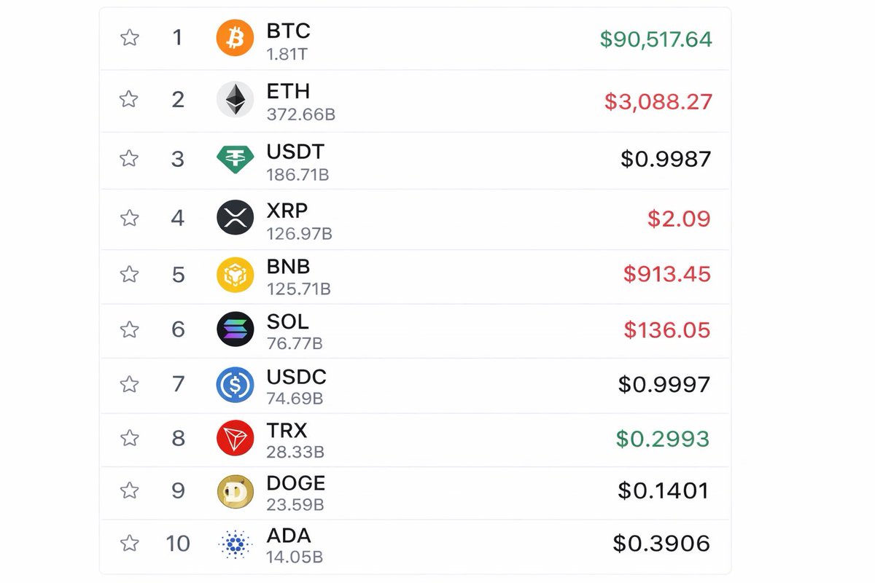Click the yellow BNB coin icon
The width and height of the screenshot is (875, 583).
235,274
